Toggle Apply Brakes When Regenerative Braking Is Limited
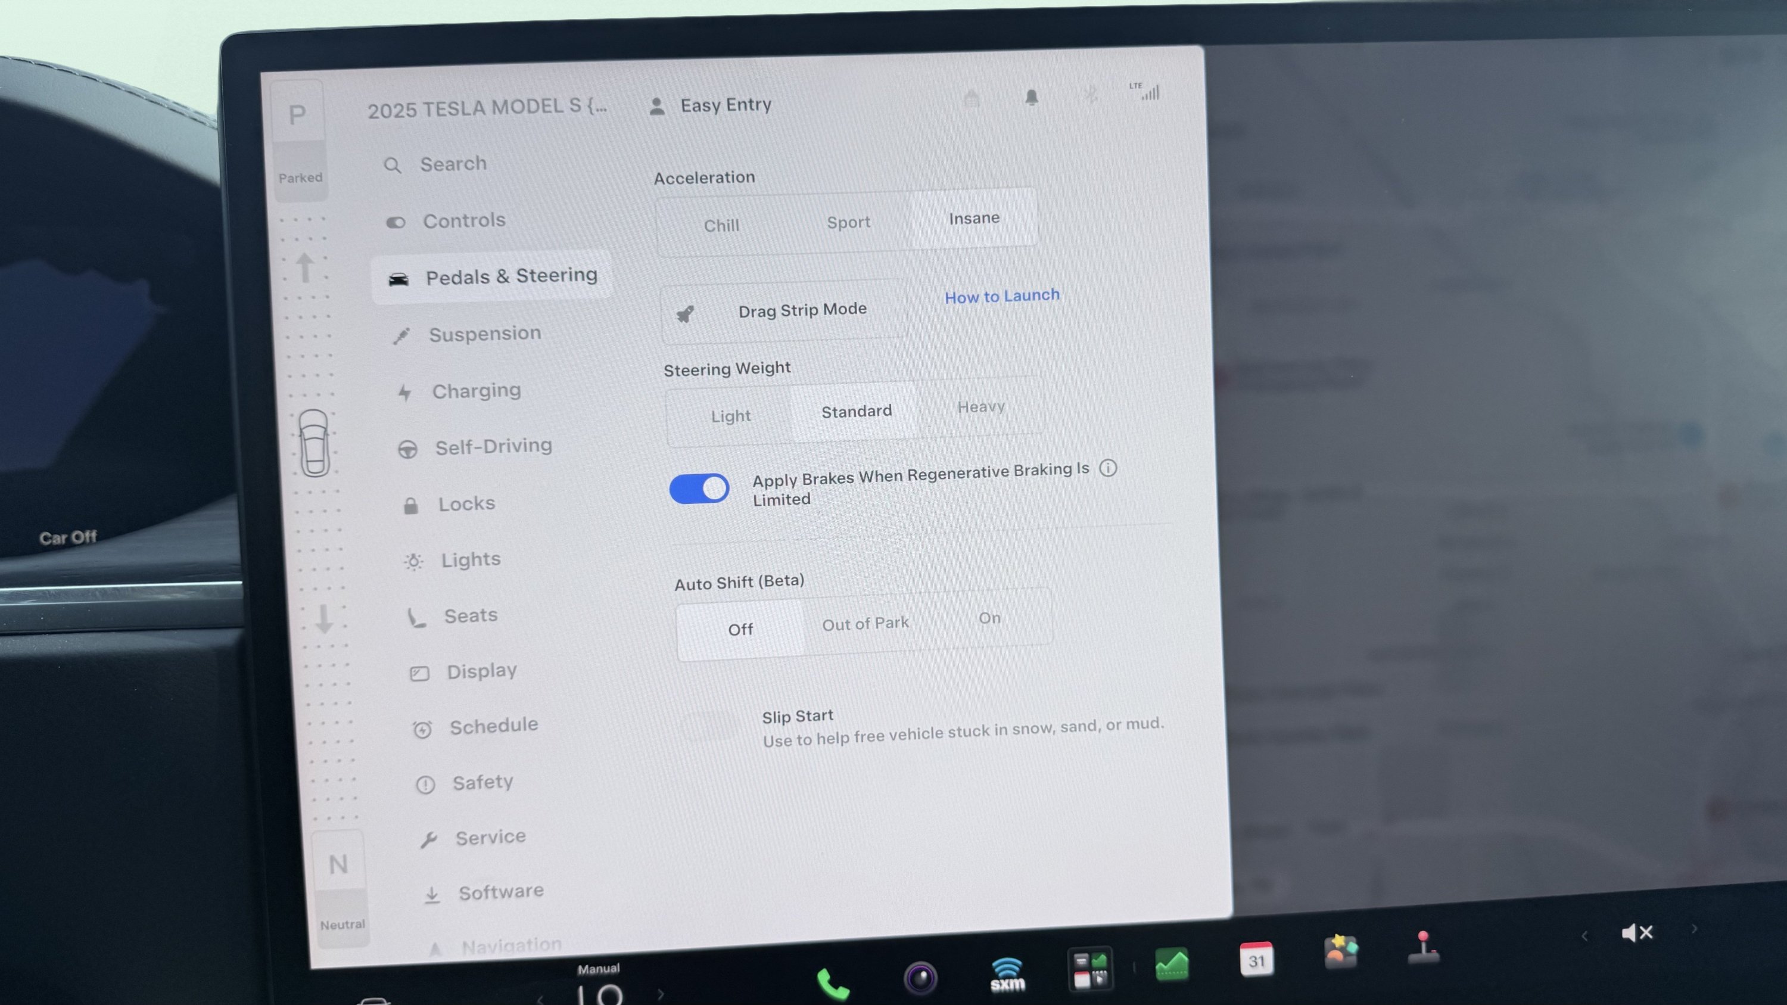1787x1005 pixels. pyautogui.click(x=699, y=489)
